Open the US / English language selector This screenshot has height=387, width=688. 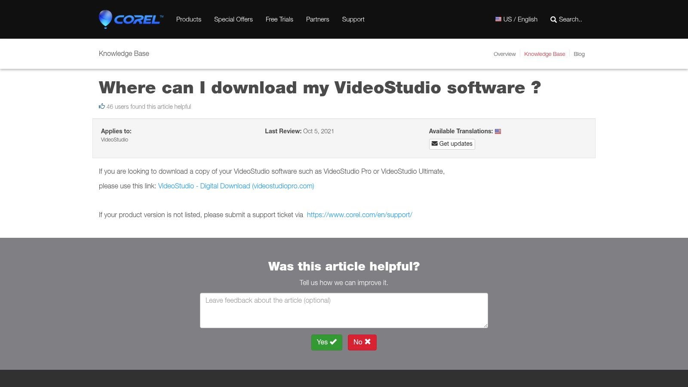[x=520, y=19]
